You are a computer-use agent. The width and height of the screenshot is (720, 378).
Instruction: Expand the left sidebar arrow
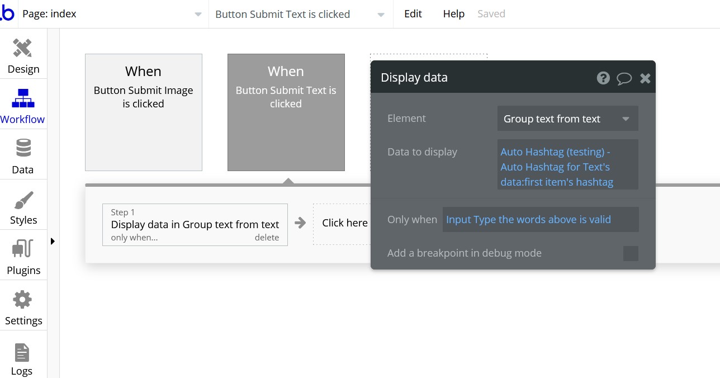pyautogui.click(x=53, y=242)
